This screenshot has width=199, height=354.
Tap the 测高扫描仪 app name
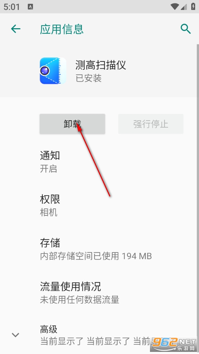point(101,65)
